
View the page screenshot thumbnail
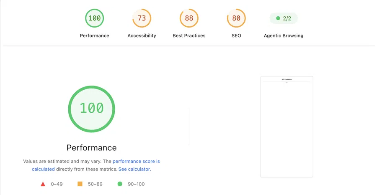[x=287, y=127]
